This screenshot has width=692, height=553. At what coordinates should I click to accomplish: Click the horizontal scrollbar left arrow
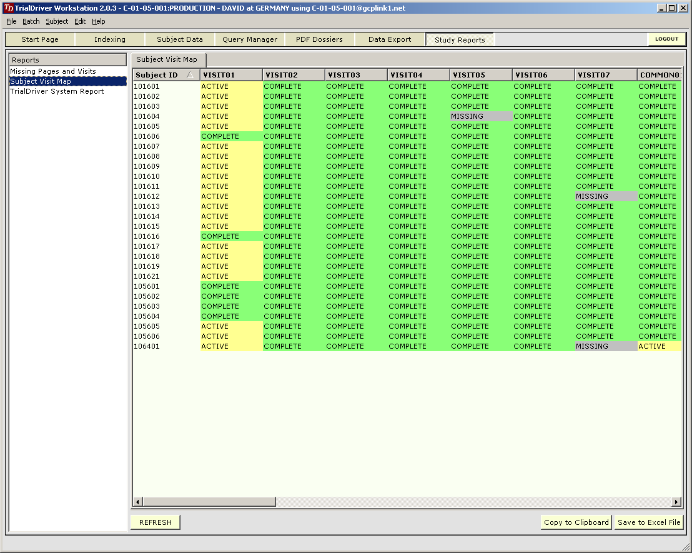(x=138, y=502)
